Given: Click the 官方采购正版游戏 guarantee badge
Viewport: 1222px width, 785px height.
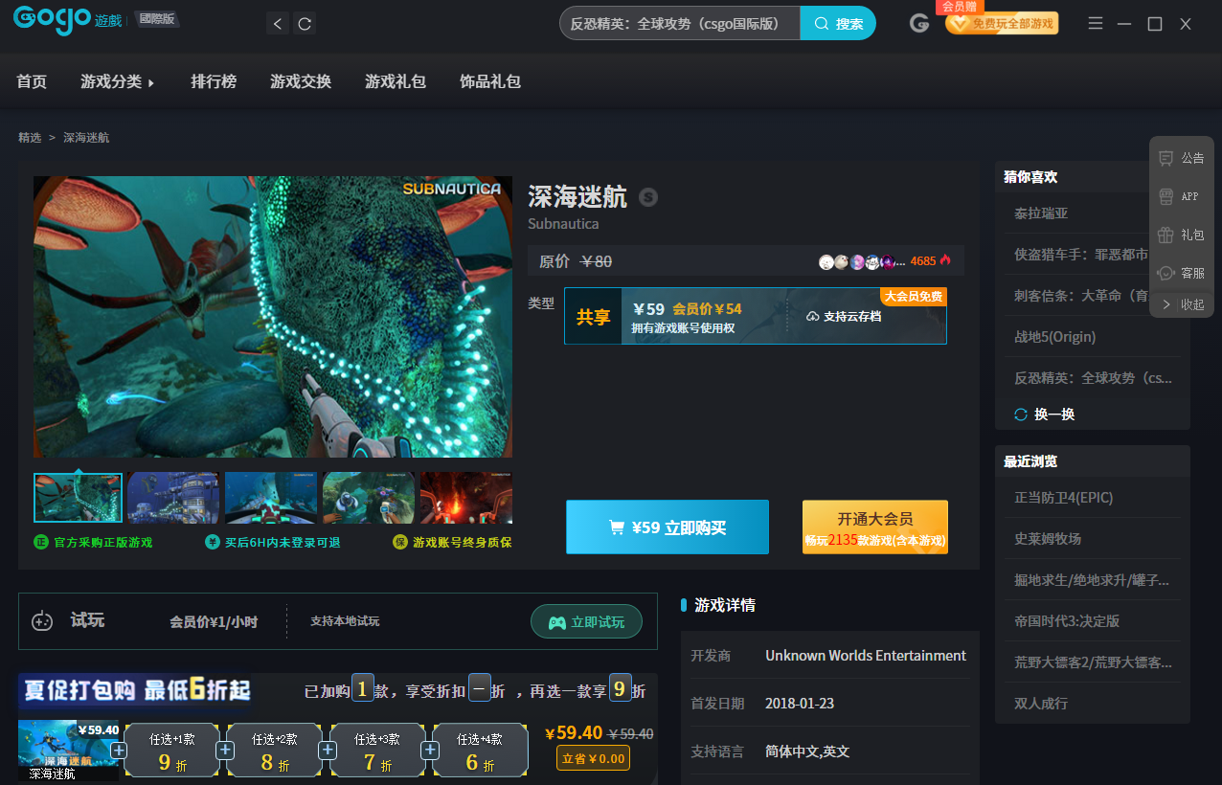Looking at the screenshot, I should pos(93,542).
